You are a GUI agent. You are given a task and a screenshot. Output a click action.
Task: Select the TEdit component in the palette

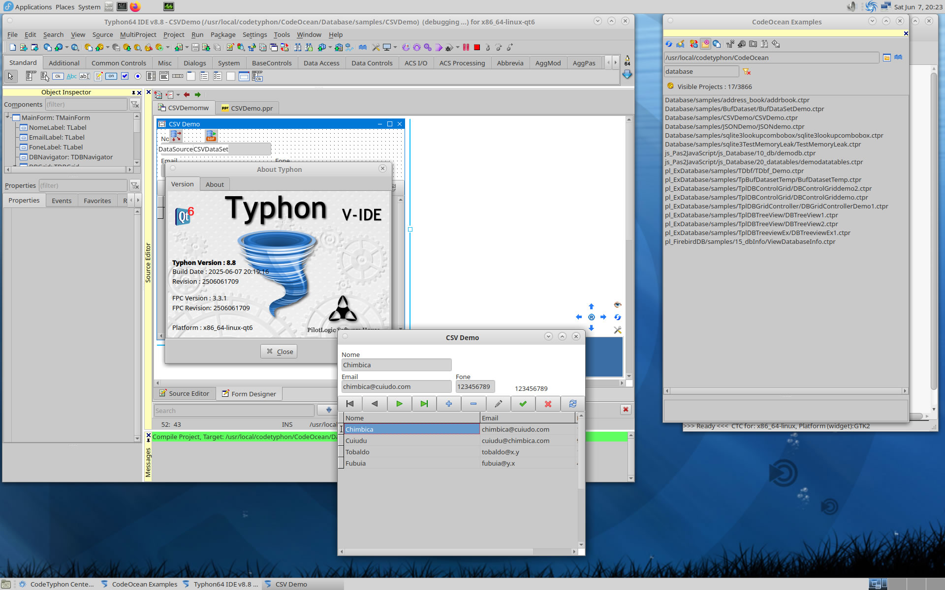[x=85, y=76]
